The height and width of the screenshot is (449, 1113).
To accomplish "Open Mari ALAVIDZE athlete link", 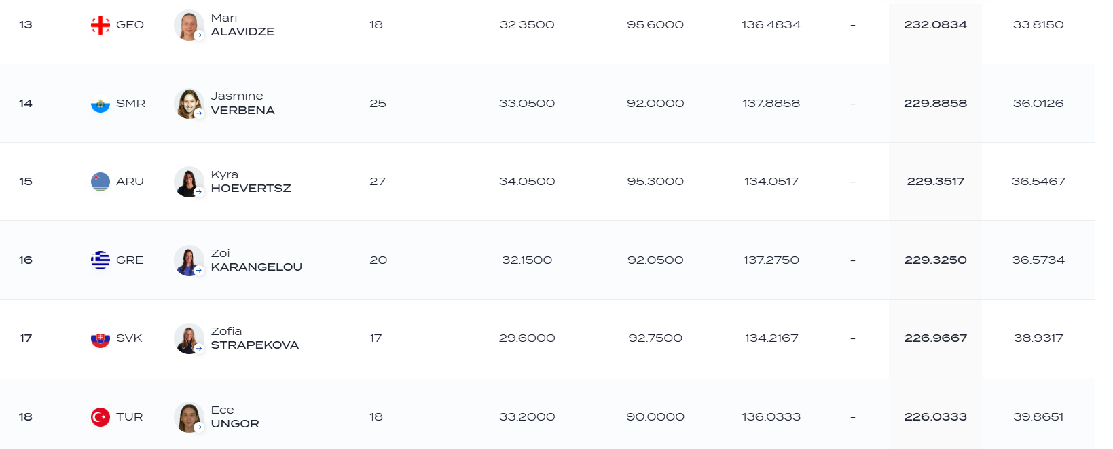I will tap(242, 25).
